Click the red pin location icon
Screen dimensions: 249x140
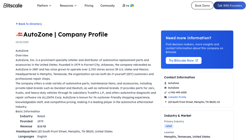(x=166, y=102)
